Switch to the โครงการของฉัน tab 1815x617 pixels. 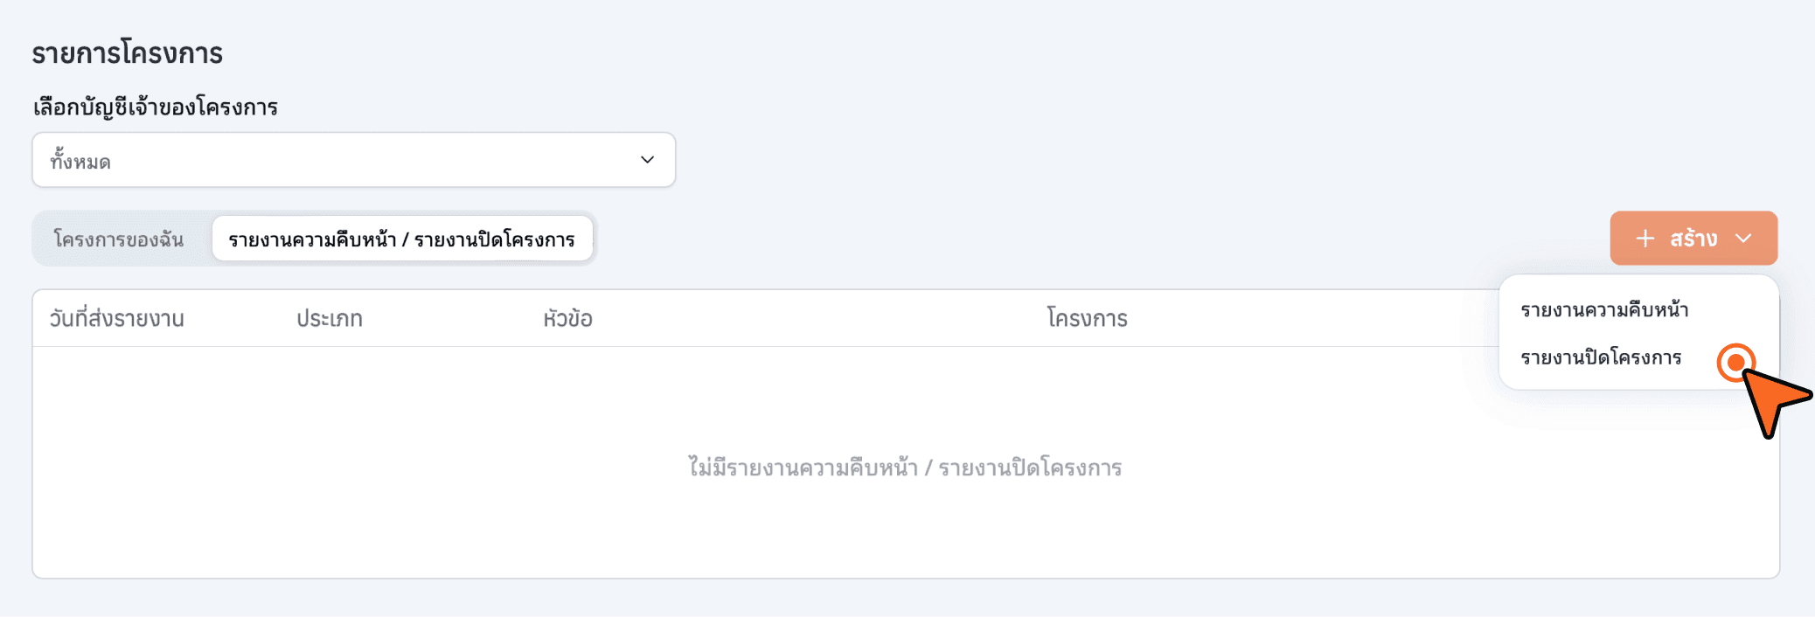[119, 239]
